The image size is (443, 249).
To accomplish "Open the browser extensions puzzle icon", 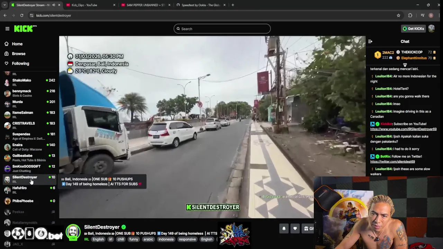I will pyautogui.click(x=410, y=15).
